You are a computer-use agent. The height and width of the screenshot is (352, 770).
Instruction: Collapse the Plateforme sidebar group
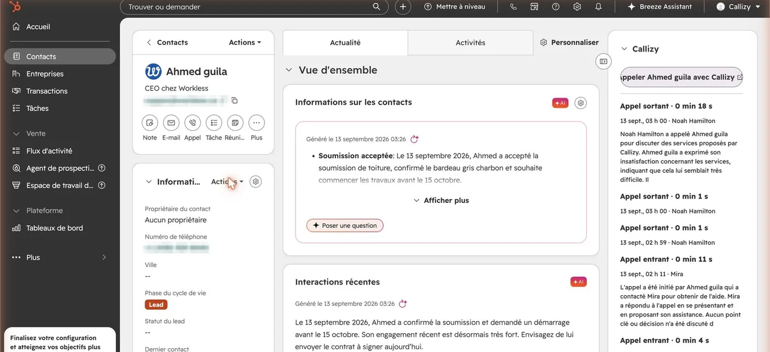click(x=16, y=211)
